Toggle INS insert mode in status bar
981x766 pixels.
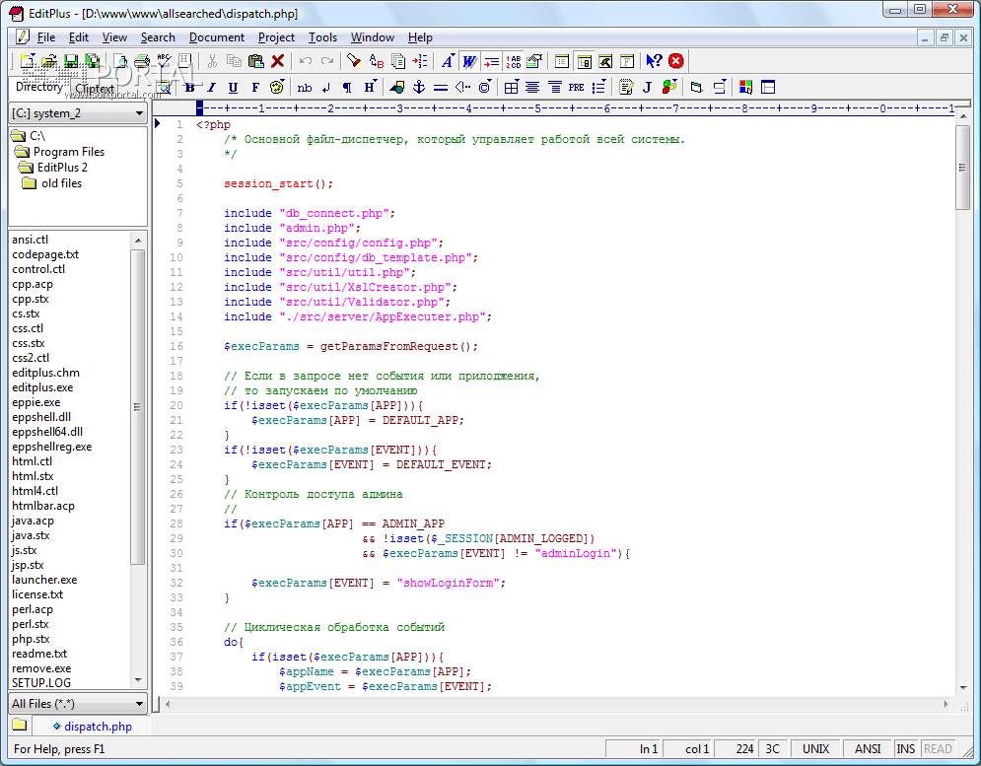(x=905, y=748)
